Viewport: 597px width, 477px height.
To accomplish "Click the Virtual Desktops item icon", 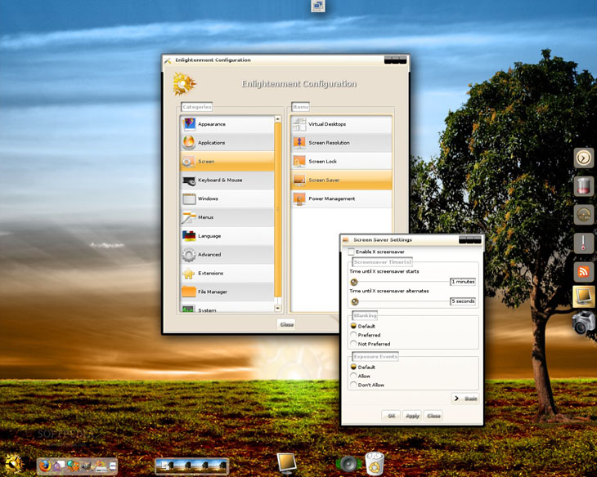I will [x=299, y=124].
